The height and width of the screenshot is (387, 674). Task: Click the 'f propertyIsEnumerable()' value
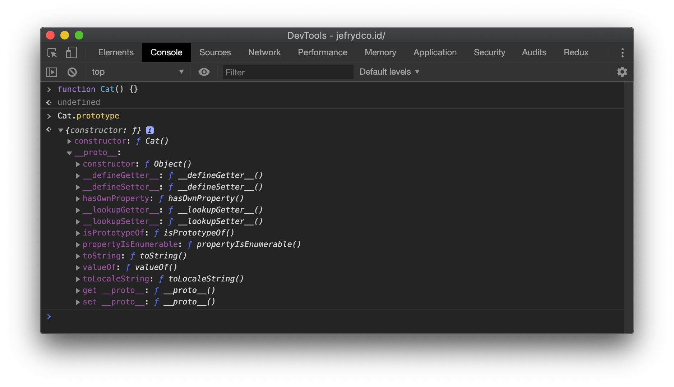[x=244, y=244]
